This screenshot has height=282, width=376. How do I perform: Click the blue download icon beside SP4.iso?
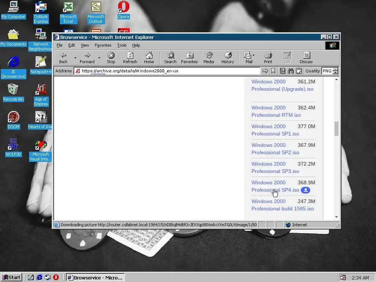[305, 190]
